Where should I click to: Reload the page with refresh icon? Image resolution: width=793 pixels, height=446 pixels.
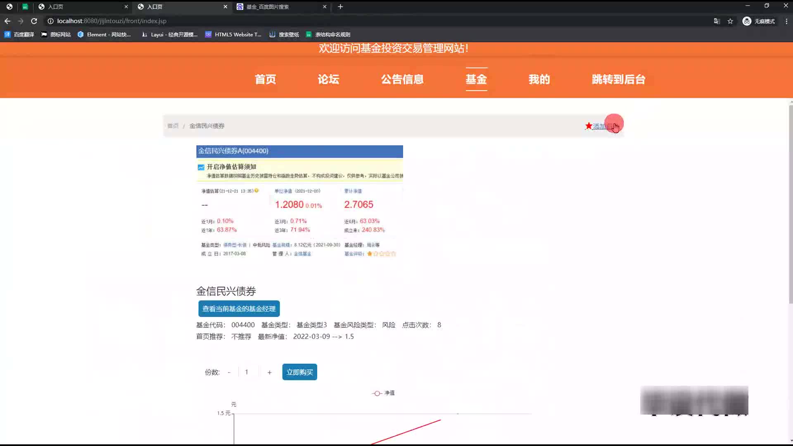34,21
